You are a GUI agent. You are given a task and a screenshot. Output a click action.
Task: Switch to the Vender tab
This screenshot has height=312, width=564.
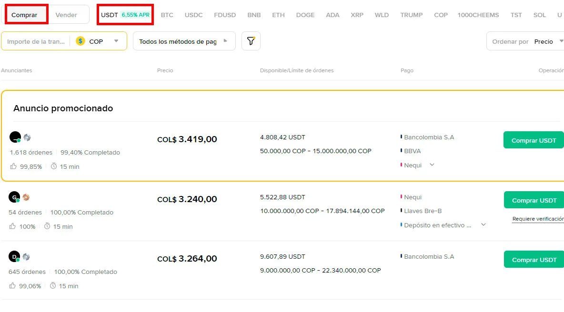click(66, 15)
